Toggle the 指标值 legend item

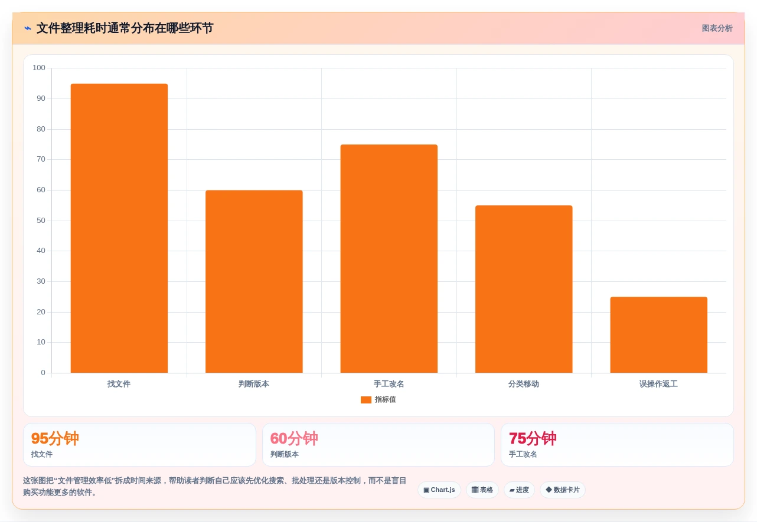378,399
